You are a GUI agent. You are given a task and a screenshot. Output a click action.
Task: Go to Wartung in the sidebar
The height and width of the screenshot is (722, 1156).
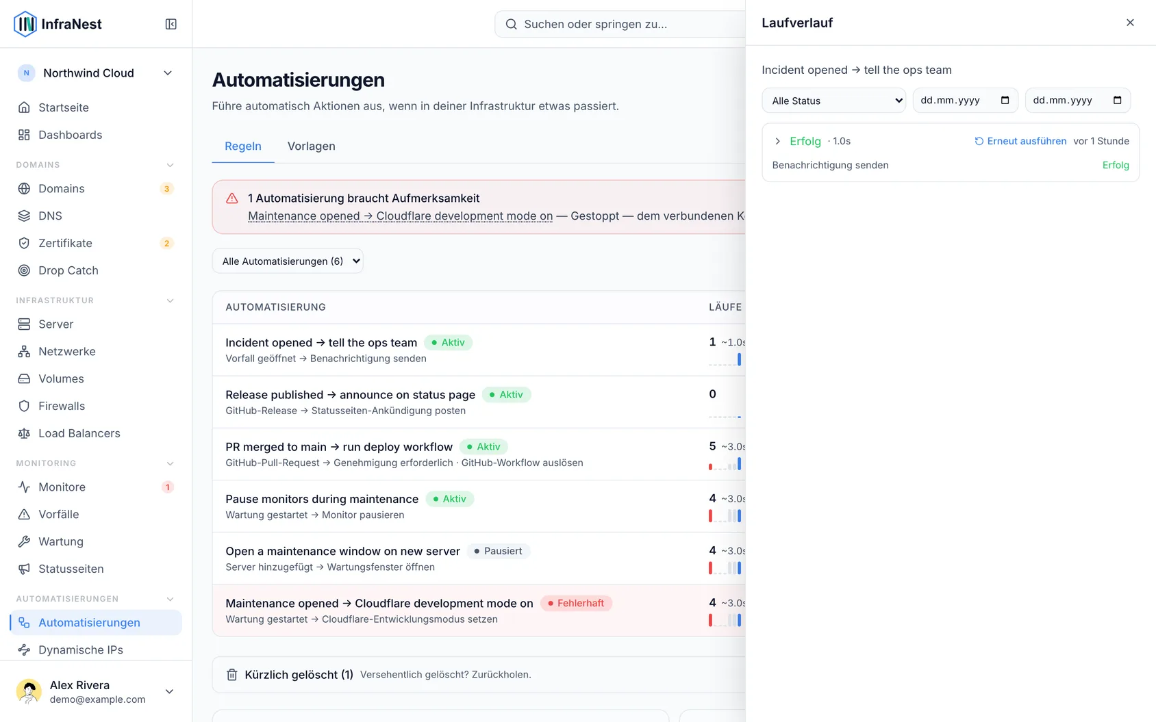coord(96,541)
